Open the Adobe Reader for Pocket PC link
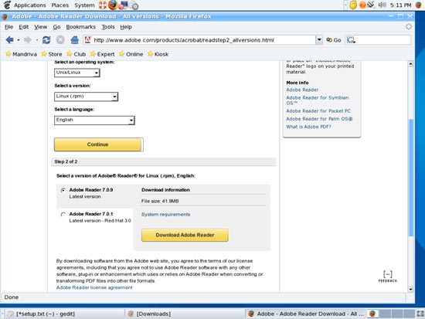This screenshot has height=319, width=425. pos(318,111)
